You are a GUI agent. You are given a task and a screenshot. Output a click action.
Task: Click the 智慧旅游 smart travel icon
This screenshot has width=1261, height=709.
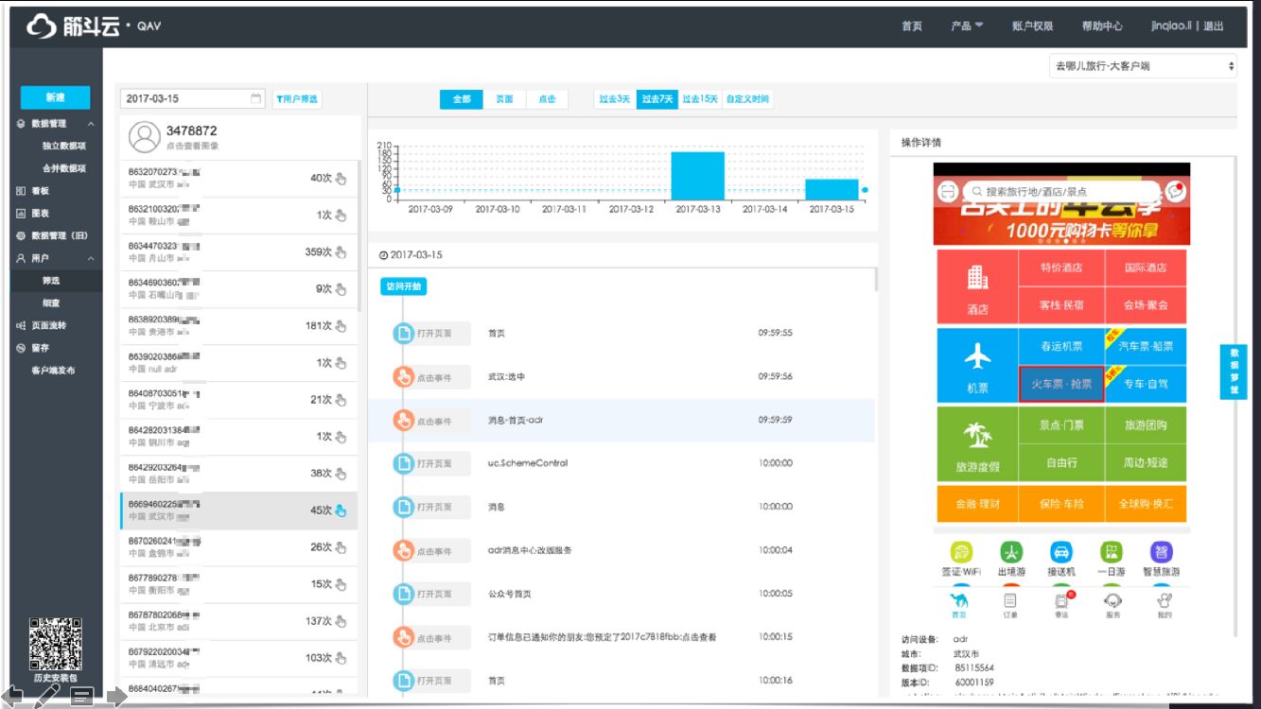point(1161,552)
